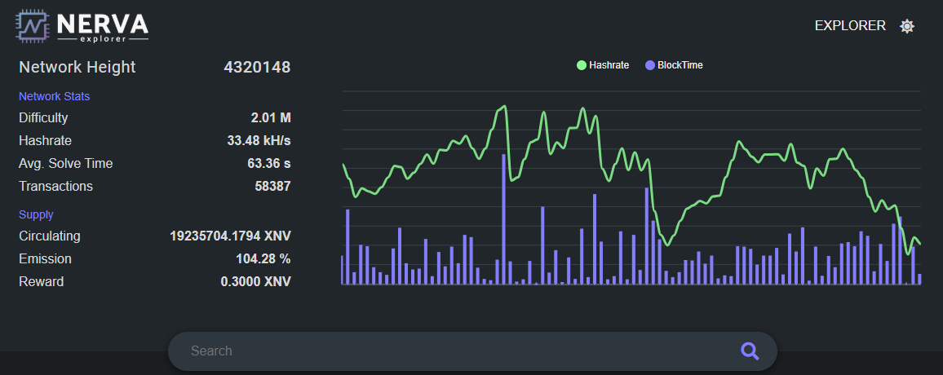Click the Network Stats heading
943x375 pixels.
coord(54,96)
